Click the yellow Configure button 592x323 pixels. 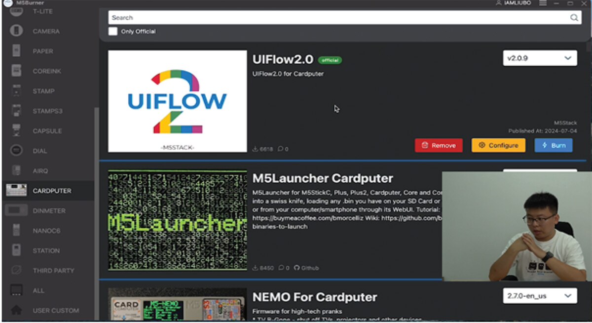[498, 146]
